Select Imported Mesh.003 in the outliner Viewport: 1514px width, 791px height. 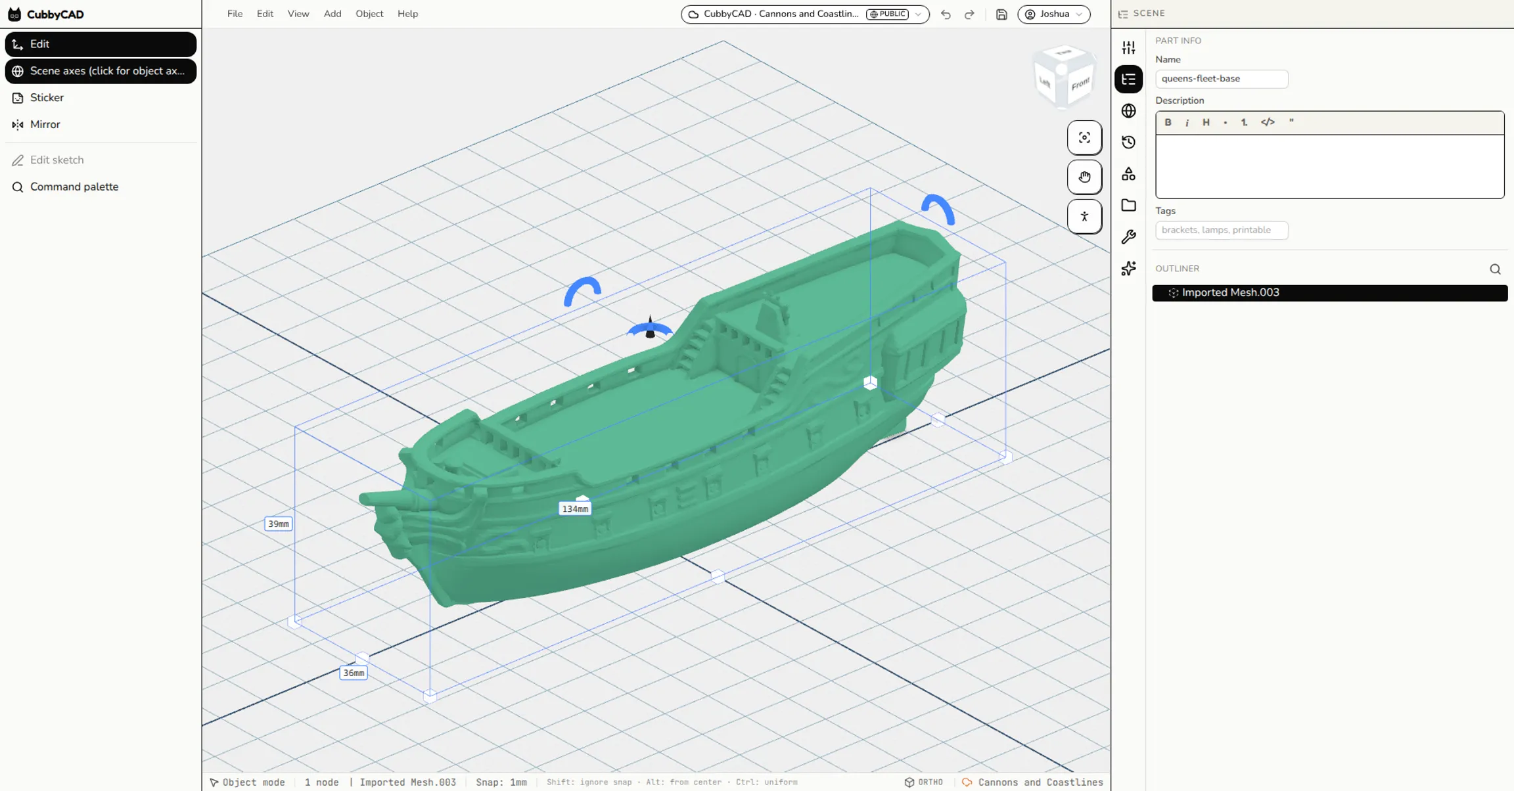click(x=1329, y=293)
